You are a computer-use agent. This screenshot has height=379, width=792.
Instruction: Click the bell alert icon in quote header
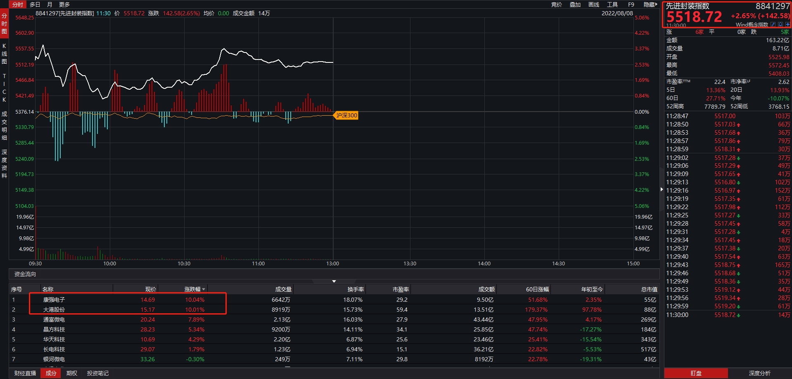pos(780,24)
